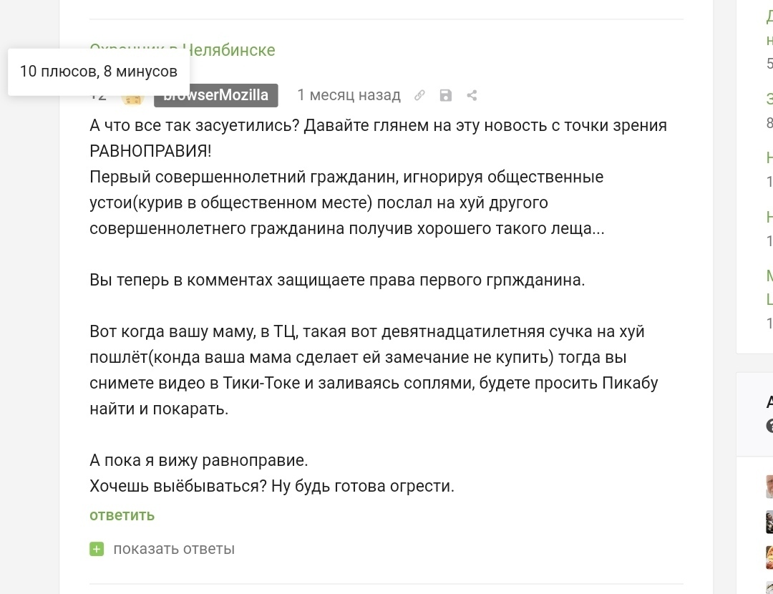Viewport: 773px width, 594px height.
Task: Click the share icon beside the timestamp
Action: pos(472,95)
